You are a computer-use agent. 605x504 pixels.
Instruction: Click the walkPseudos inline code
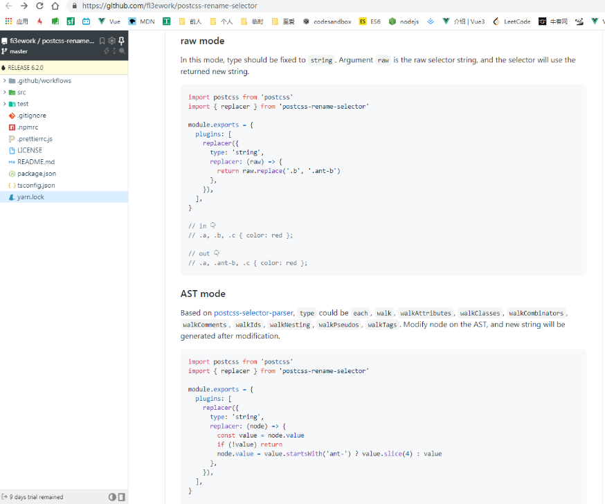tap(338, 325)
